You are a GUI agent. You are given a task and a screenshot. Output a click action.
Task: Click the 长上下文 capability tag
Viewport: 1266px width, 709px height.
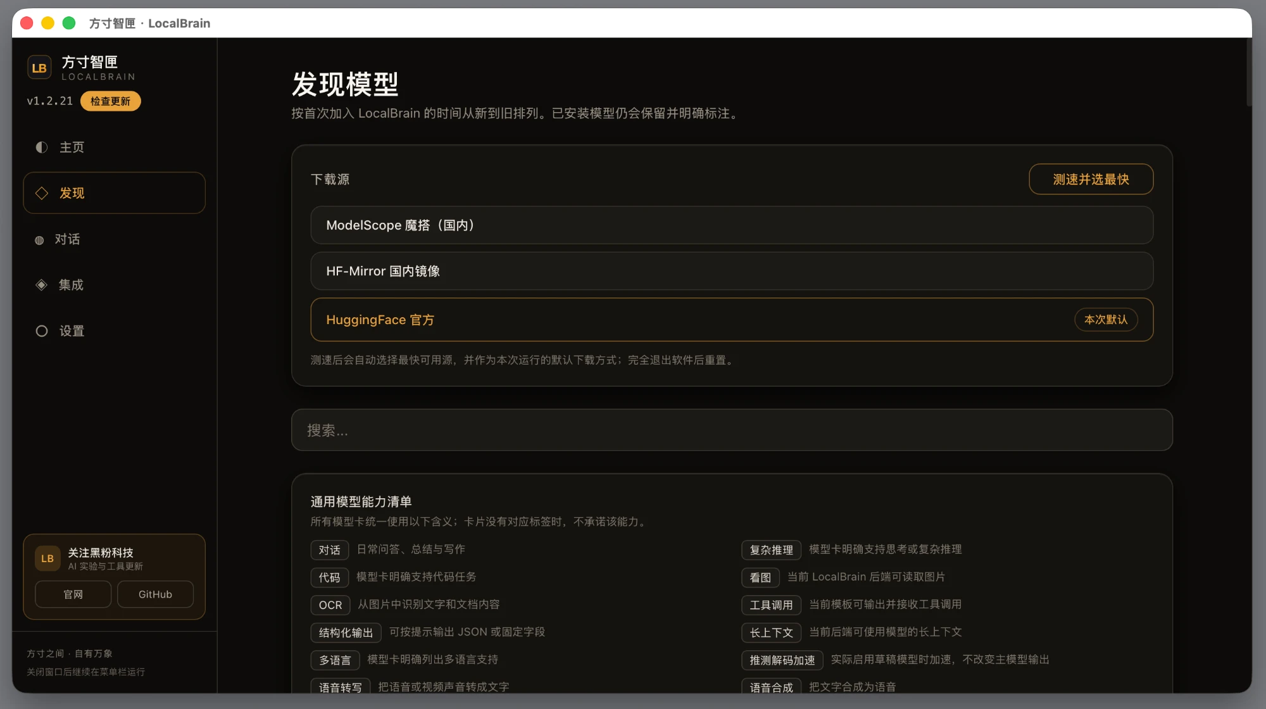click(x=771, y=632)
